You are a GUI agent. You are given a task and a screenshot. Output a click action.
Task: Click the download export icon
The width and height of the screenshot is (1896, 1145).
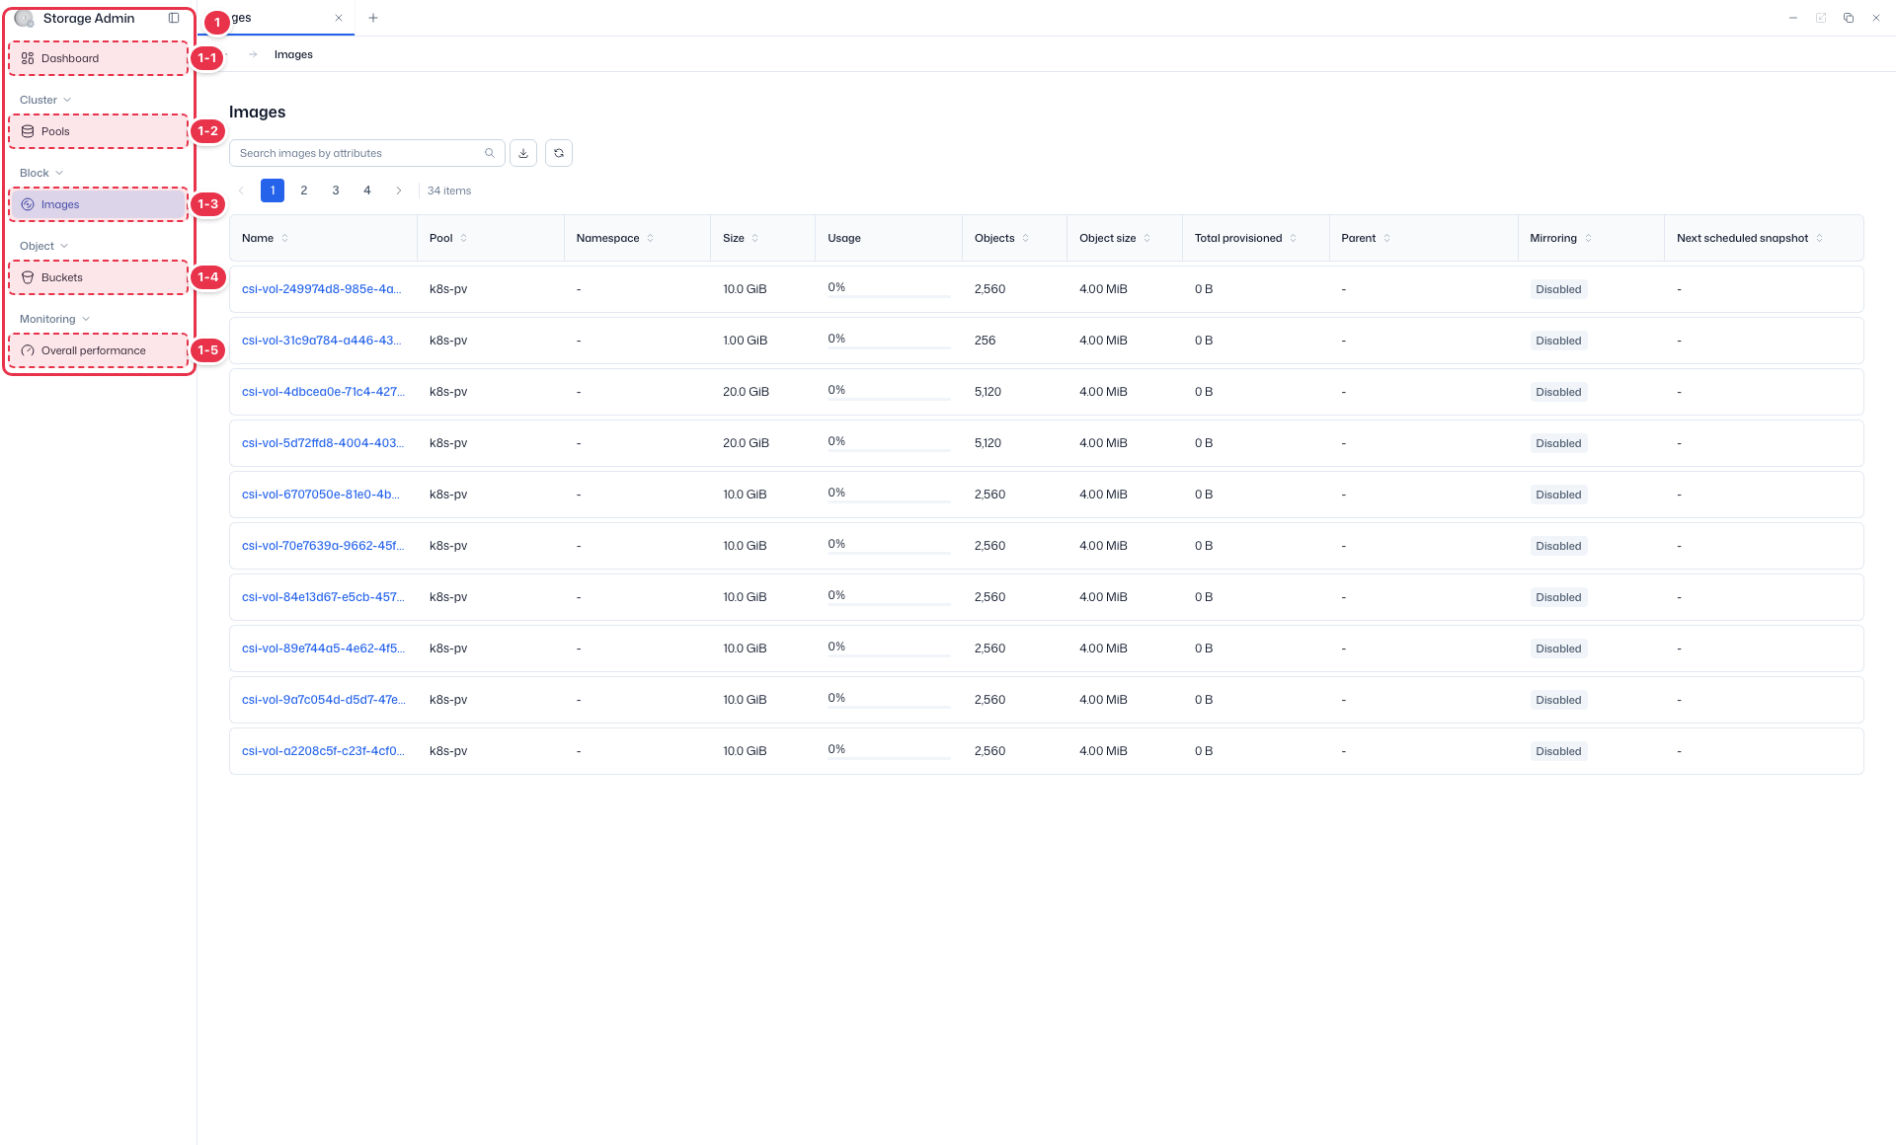tap(523, 153)
